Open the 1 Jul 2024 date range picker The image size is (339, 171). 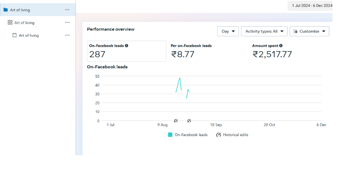click(x=311, y=5)
